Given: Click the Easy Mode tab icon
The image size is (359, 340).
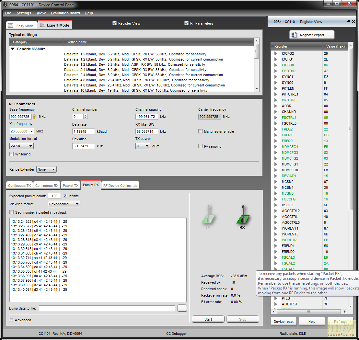Looking at the screenshot, I should coord(11,26).
